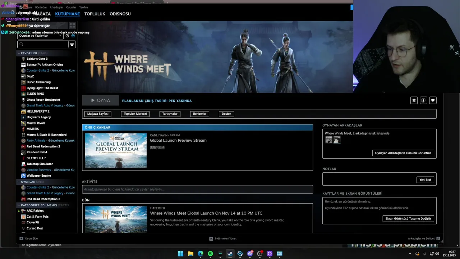Open Arkadaşlar ve Sohbet chat icon
The image size is (460, 259).
[438, 238]
